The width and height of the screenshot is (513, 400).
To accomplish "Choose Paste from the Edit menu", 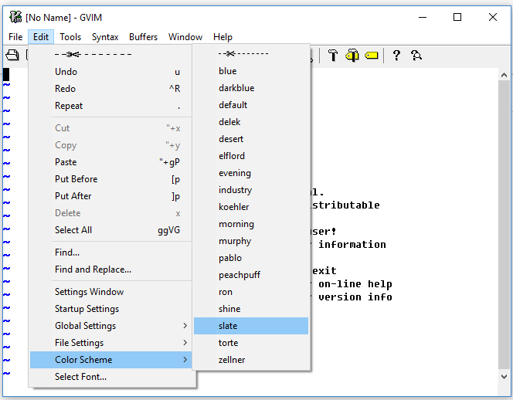I will pyautogui.click(x=111, y=162).
